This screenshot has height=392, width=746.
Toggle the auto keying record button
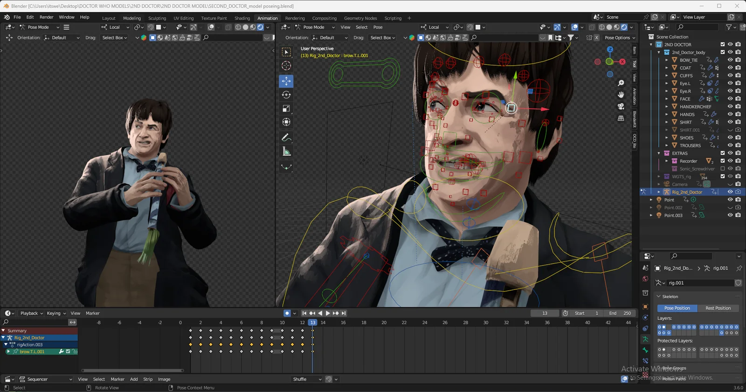click(x=287, y=313)
